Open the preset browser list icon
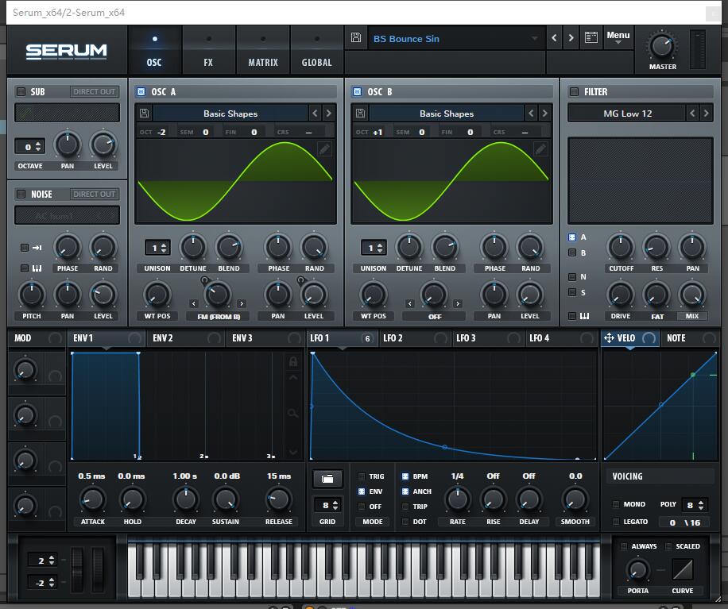This screenshot has height=609, width=728. tap(591, 38)
